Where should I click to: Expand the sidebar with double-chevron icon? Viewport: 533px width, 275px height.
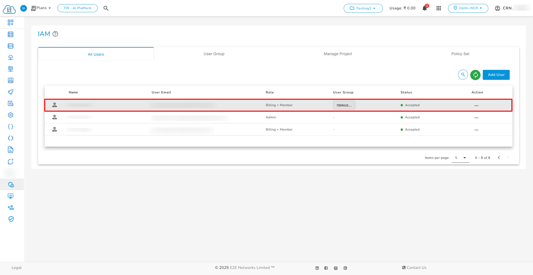(24, 8)
